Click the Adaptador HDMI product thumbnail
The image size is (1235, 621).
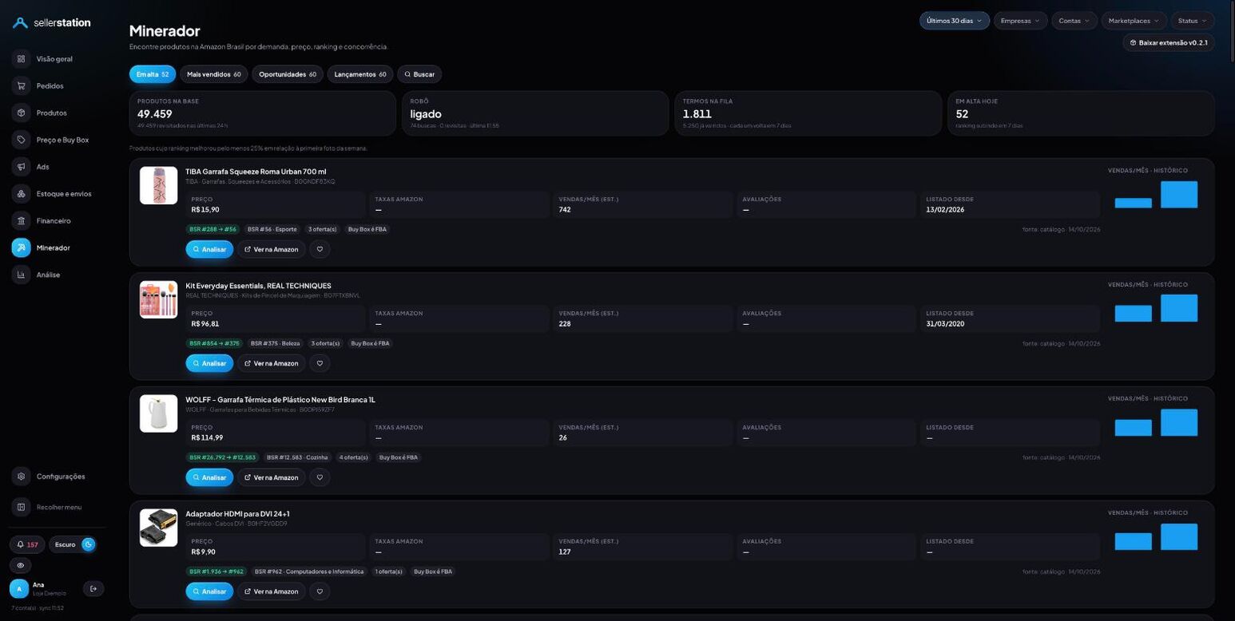(158, 528)
